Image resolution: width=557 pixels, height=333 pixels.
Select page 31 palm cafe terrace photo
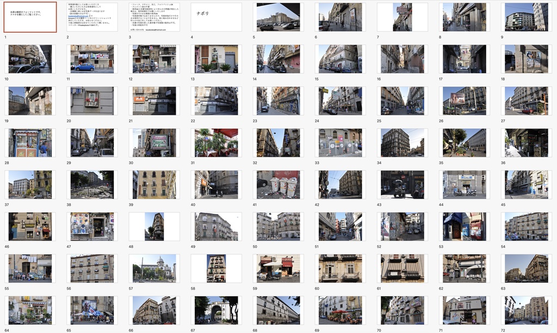pyautogui.click(x=216, y=143)
